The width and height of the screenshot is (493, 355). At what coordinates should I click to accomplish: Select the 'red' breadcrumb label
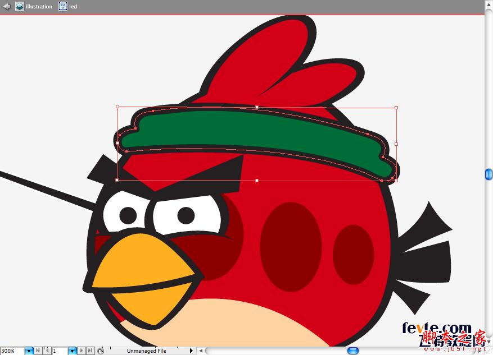73,7
